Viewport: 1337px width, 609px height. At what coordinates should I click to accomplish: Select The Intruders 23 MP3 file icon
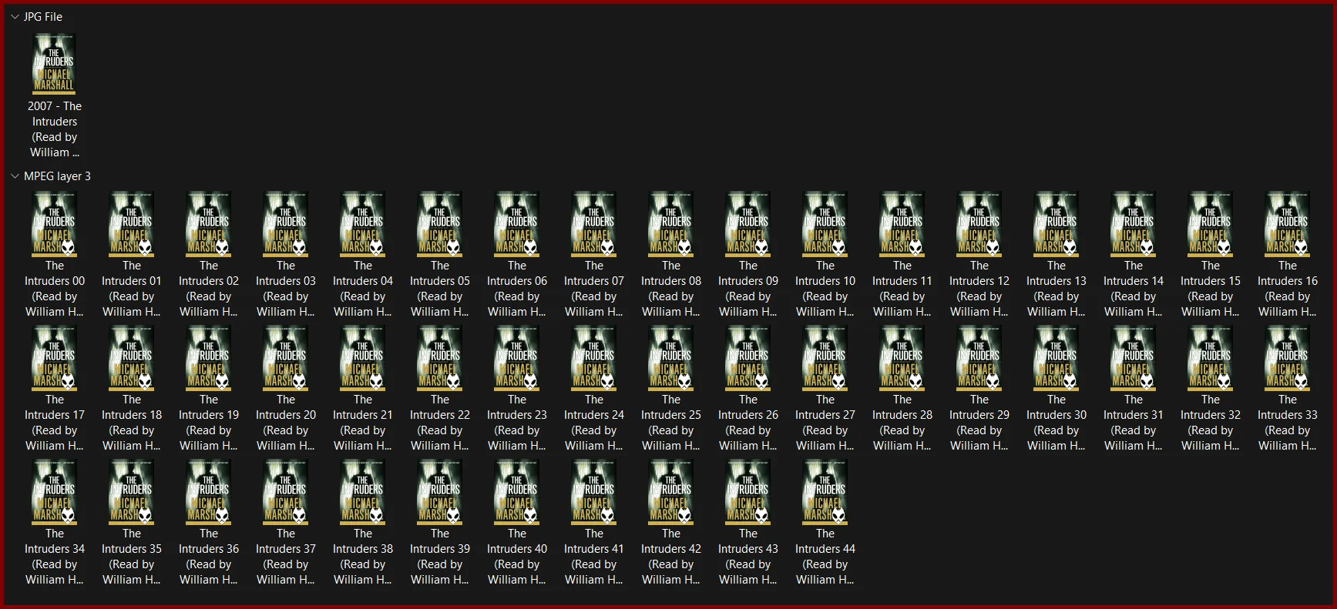point(517,358)
